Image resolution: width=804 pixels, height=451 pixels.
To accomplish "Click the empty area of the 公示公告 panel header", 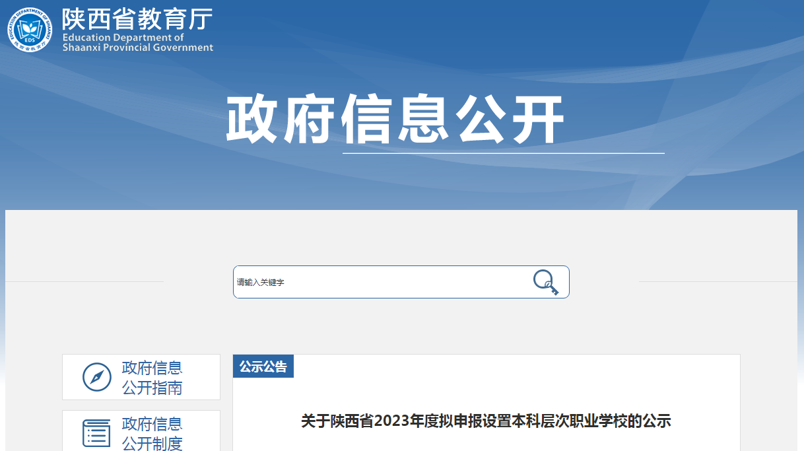I will pos(515,366).
